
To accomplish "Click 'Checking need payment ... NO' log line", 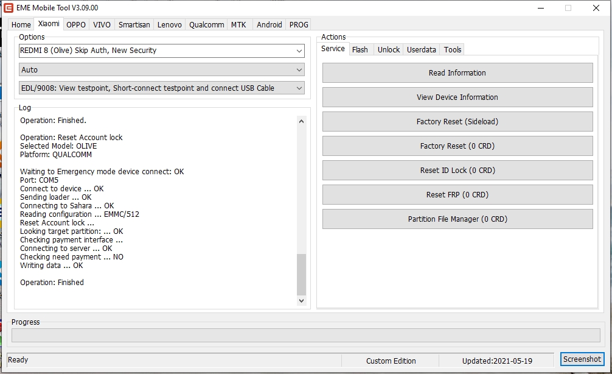I will 72,257.
